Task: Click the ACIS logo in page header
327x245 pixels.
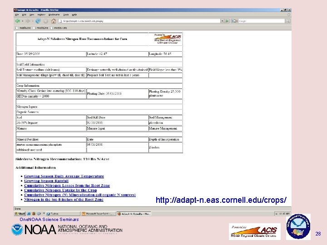Action: tap(167, 39)
